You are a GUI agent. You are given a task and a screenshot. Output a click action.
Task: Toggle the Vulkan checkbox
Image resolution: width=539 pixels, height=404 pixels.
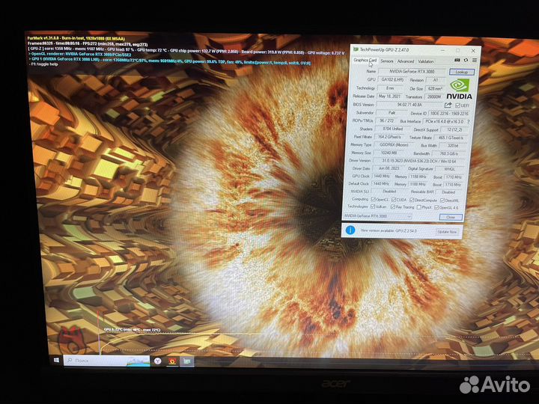pos(372,206)
